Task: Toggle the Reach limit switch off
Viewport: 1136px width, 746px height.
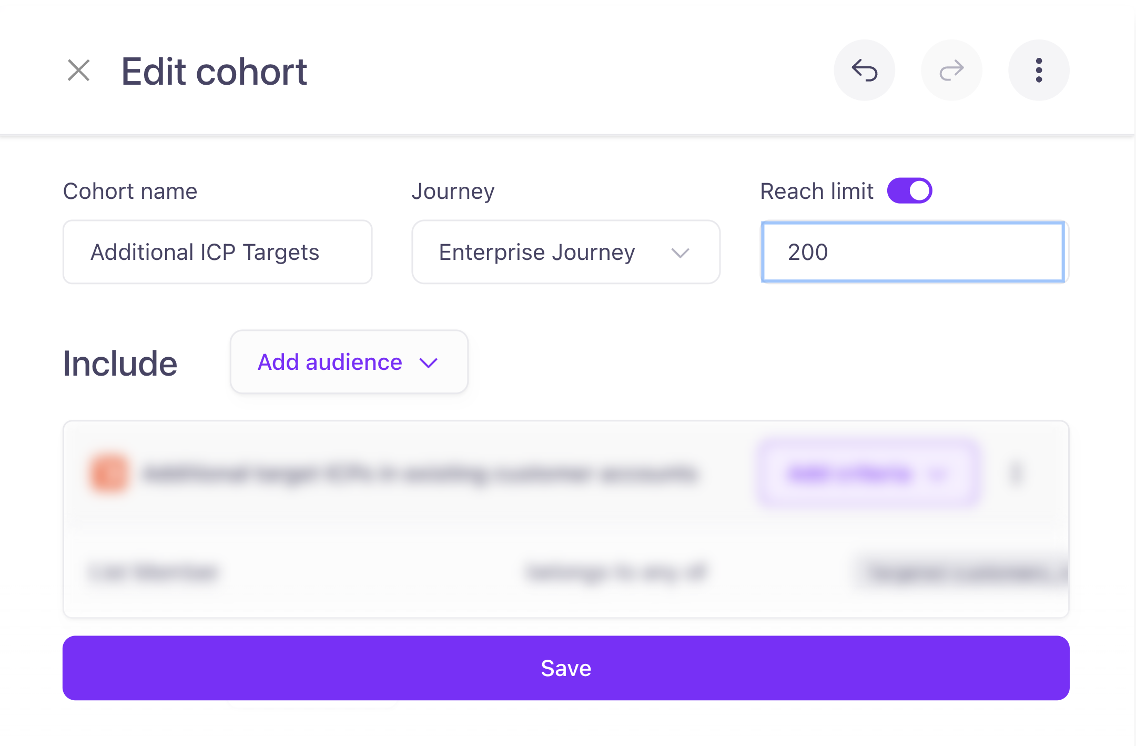Action: coord(910,190)
